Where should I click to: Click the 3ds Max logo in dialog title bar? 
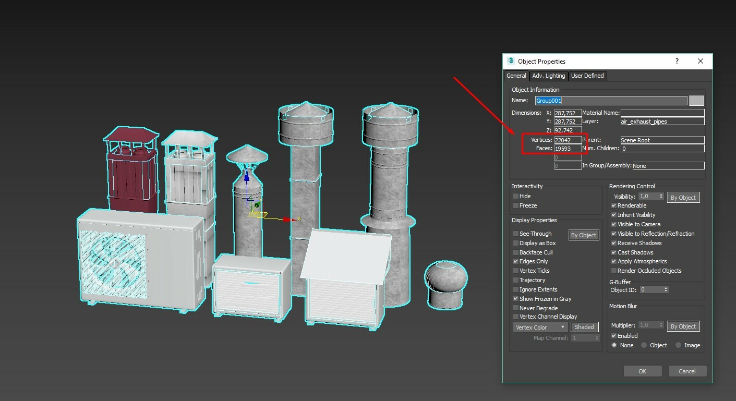511,61
